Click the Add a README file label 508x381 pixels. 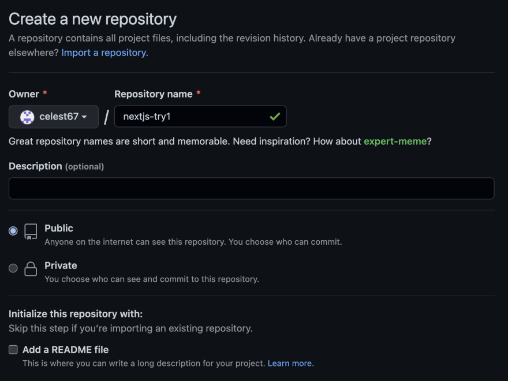65,350
